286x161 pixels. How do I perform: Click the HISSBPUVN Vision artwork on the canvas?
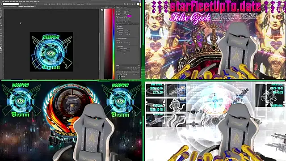tap(51, 52)
